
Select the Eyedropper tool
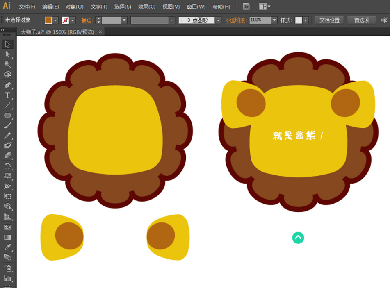(7, 247)
